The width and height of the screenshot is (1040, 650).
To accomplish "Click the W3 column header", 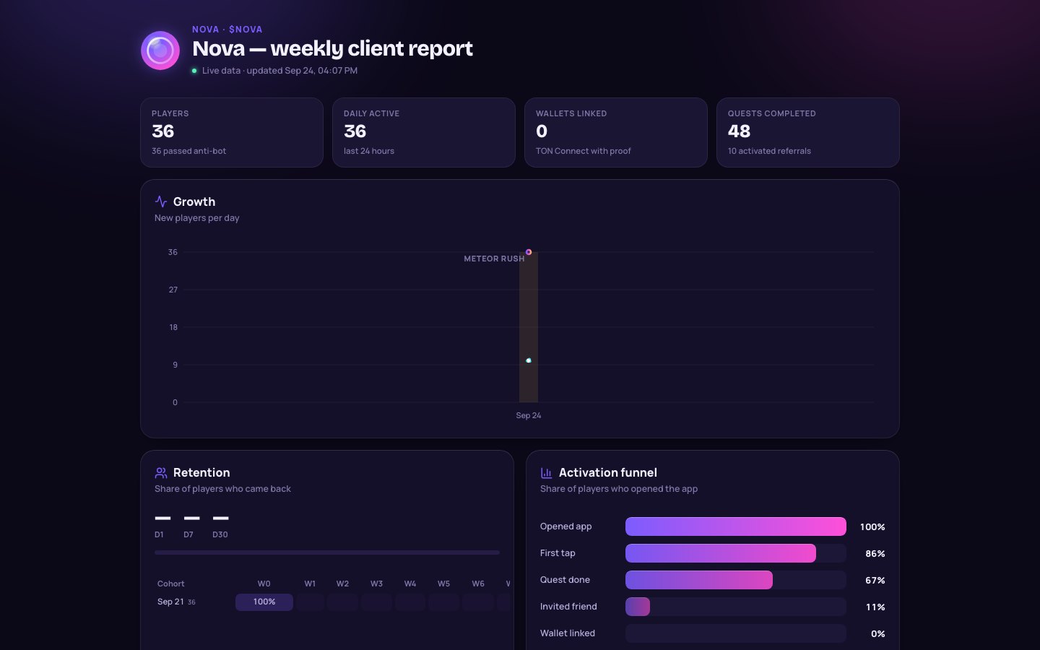I will [x=376, y=584].
